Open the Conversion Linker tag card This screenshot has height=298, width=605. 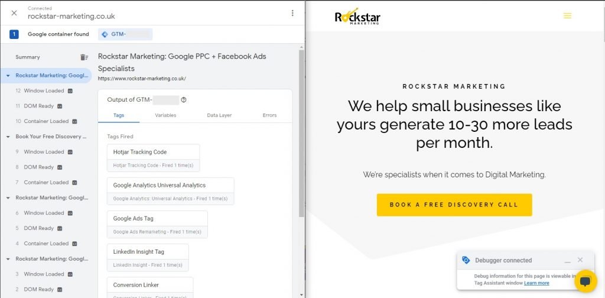(150, 287)
